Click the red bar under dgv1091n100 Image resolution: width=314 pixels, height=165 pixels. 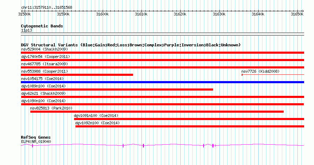click(189, 119)
